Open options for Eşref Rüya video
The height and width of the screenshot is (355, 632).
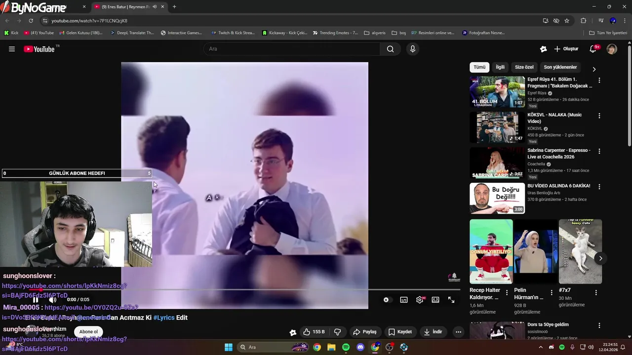click(x=599, y=80)
